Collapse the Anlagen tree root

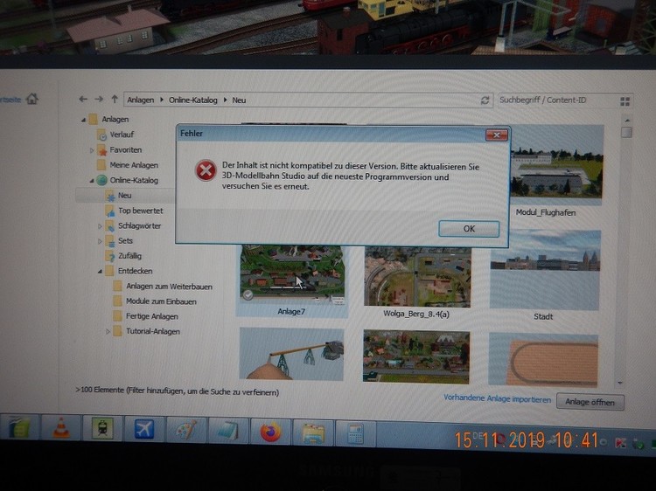pyautogui.click(x=83, y=120)
